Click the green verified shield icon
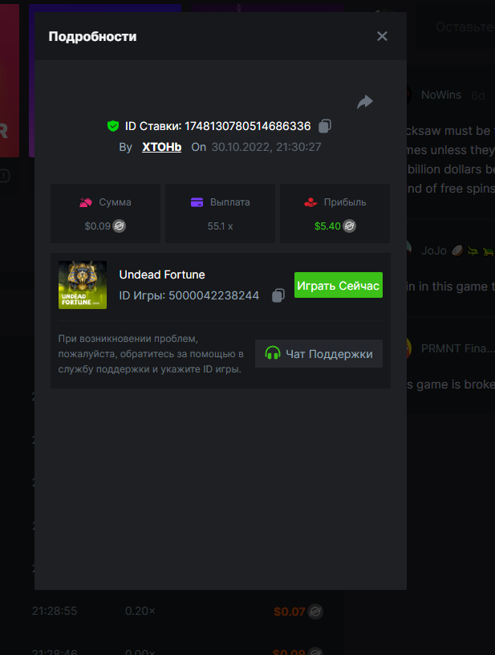 113,126
